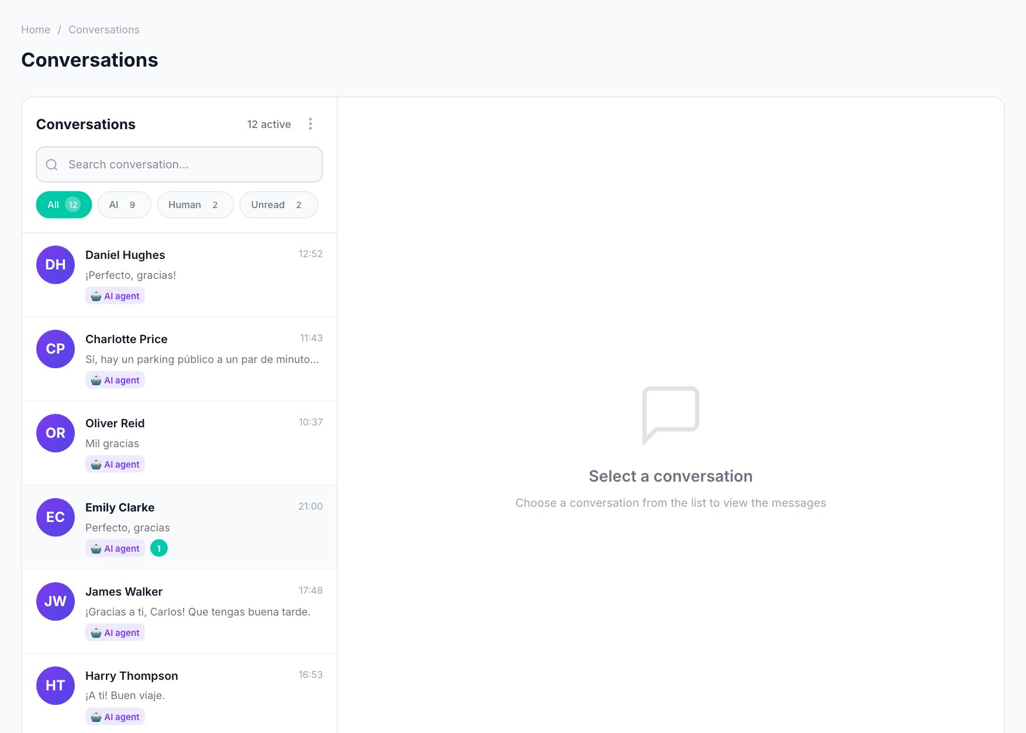Screen dimensions: 1026x733
Task: Go to Home breadcrumb link
Action: (36, 30)
